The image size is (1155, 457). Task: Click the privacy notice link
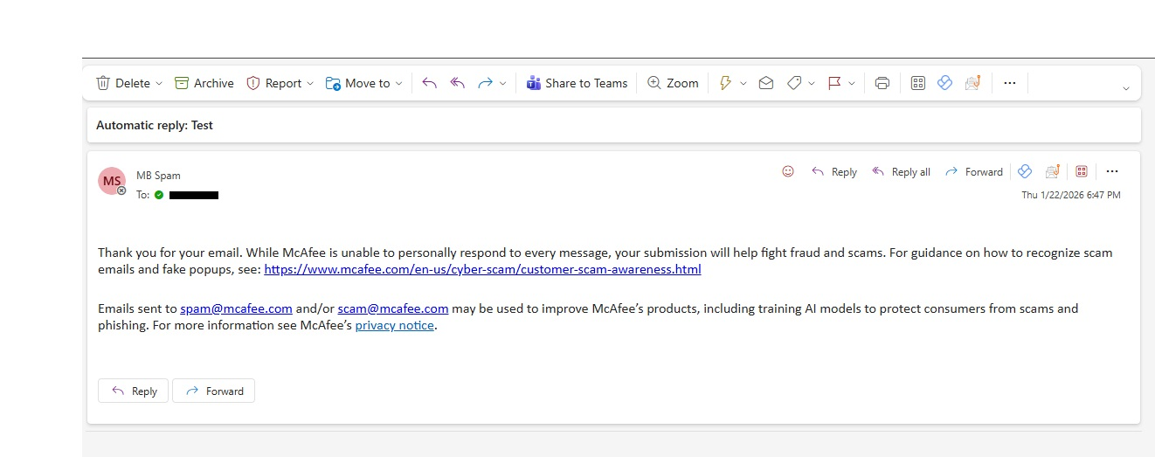point(394,325)
